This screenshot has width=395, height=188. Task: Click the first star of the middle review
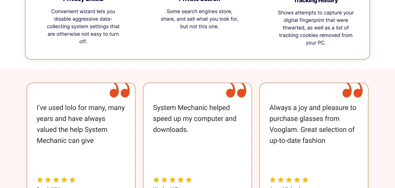click(x=156, y=180)
